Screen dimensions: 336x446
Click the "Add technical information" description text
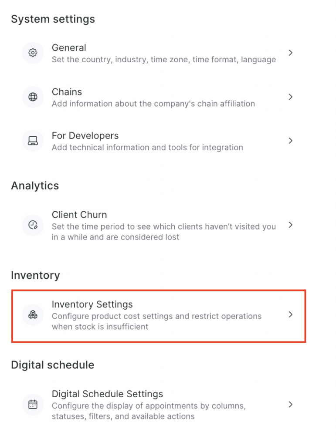tap(147, 148)
